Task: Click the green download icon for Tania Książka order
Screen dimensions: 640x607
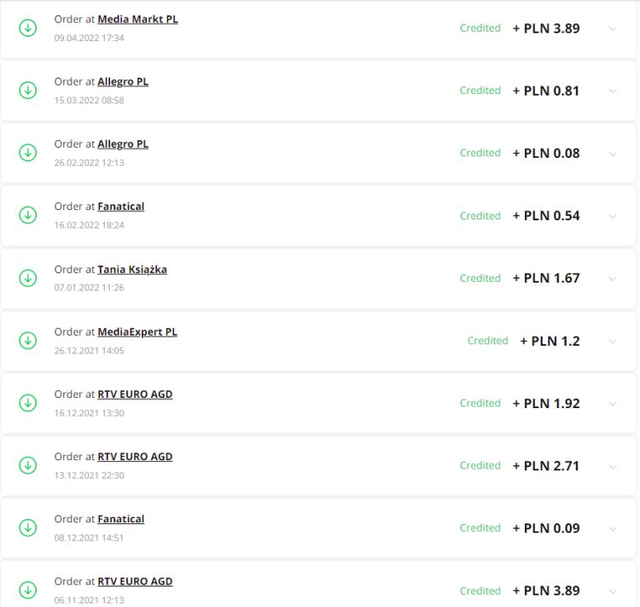Action: coord(28,277)
